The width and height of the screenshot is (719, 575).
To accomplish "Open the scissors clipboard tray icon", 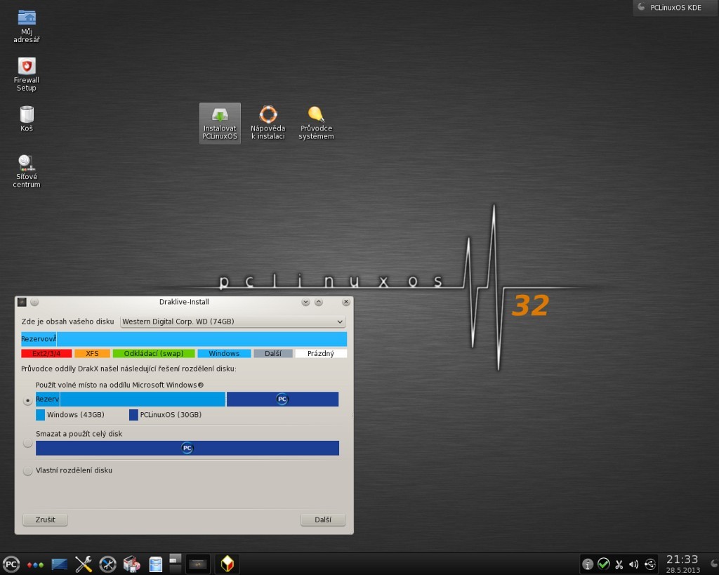I will [x=619, y=564].
